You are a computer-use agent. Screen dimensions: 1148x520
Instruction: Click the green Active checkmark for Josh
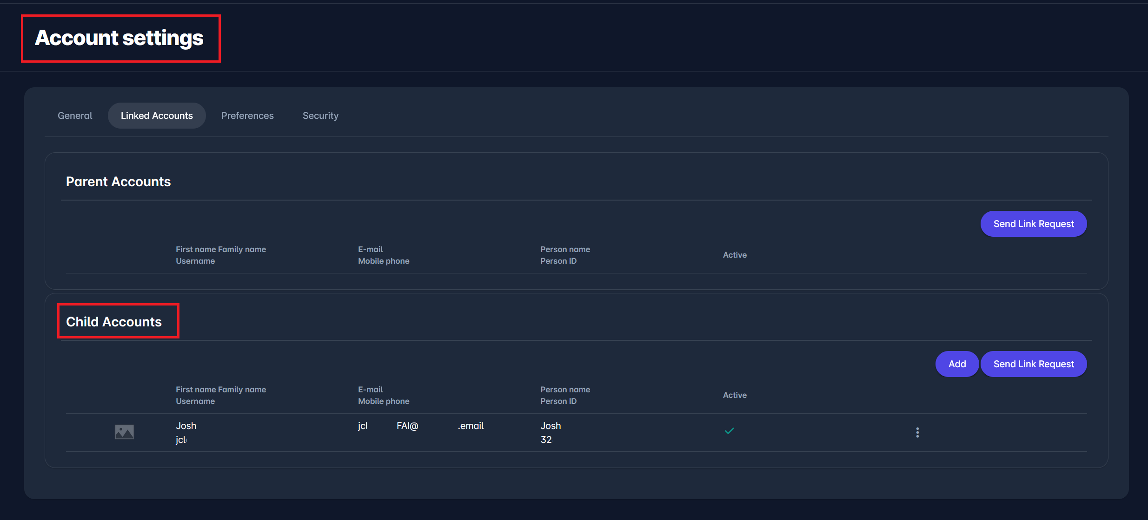point(729,431)
